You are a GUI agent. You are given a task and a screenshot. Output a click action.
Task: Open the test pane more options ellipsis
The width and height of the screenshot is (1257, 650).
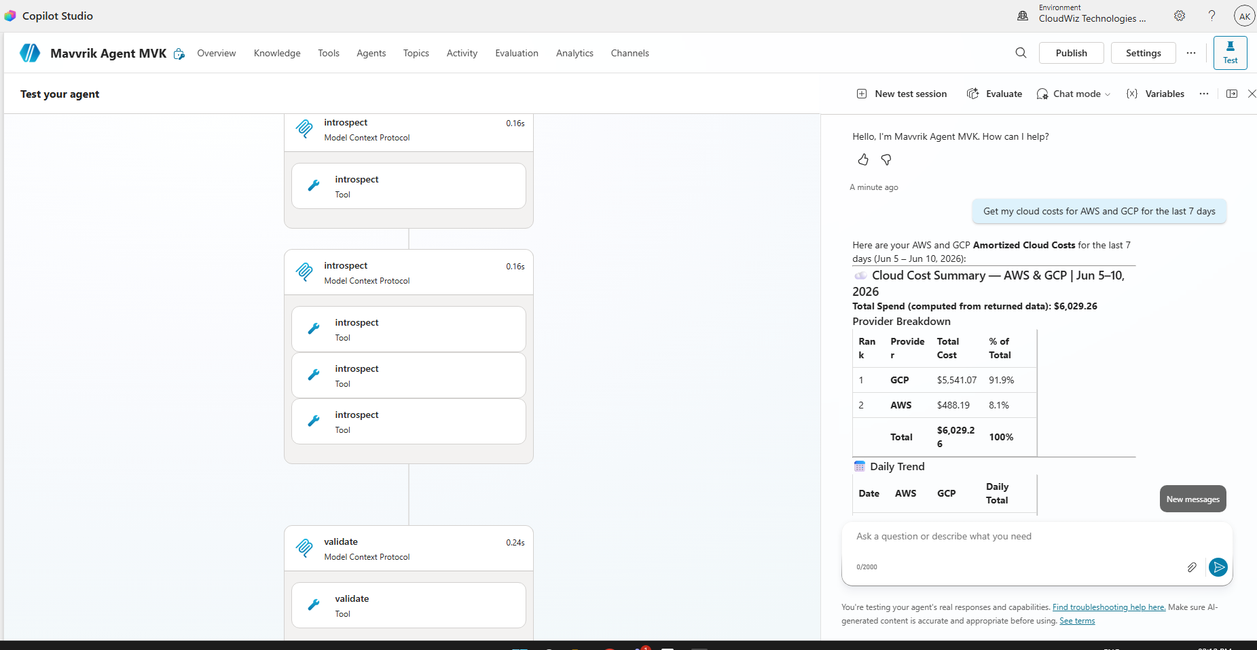point(1204,94)
